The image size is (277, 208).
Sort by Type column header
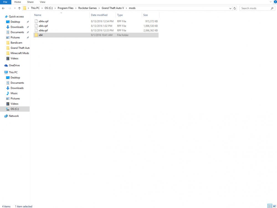coord(120,15)
